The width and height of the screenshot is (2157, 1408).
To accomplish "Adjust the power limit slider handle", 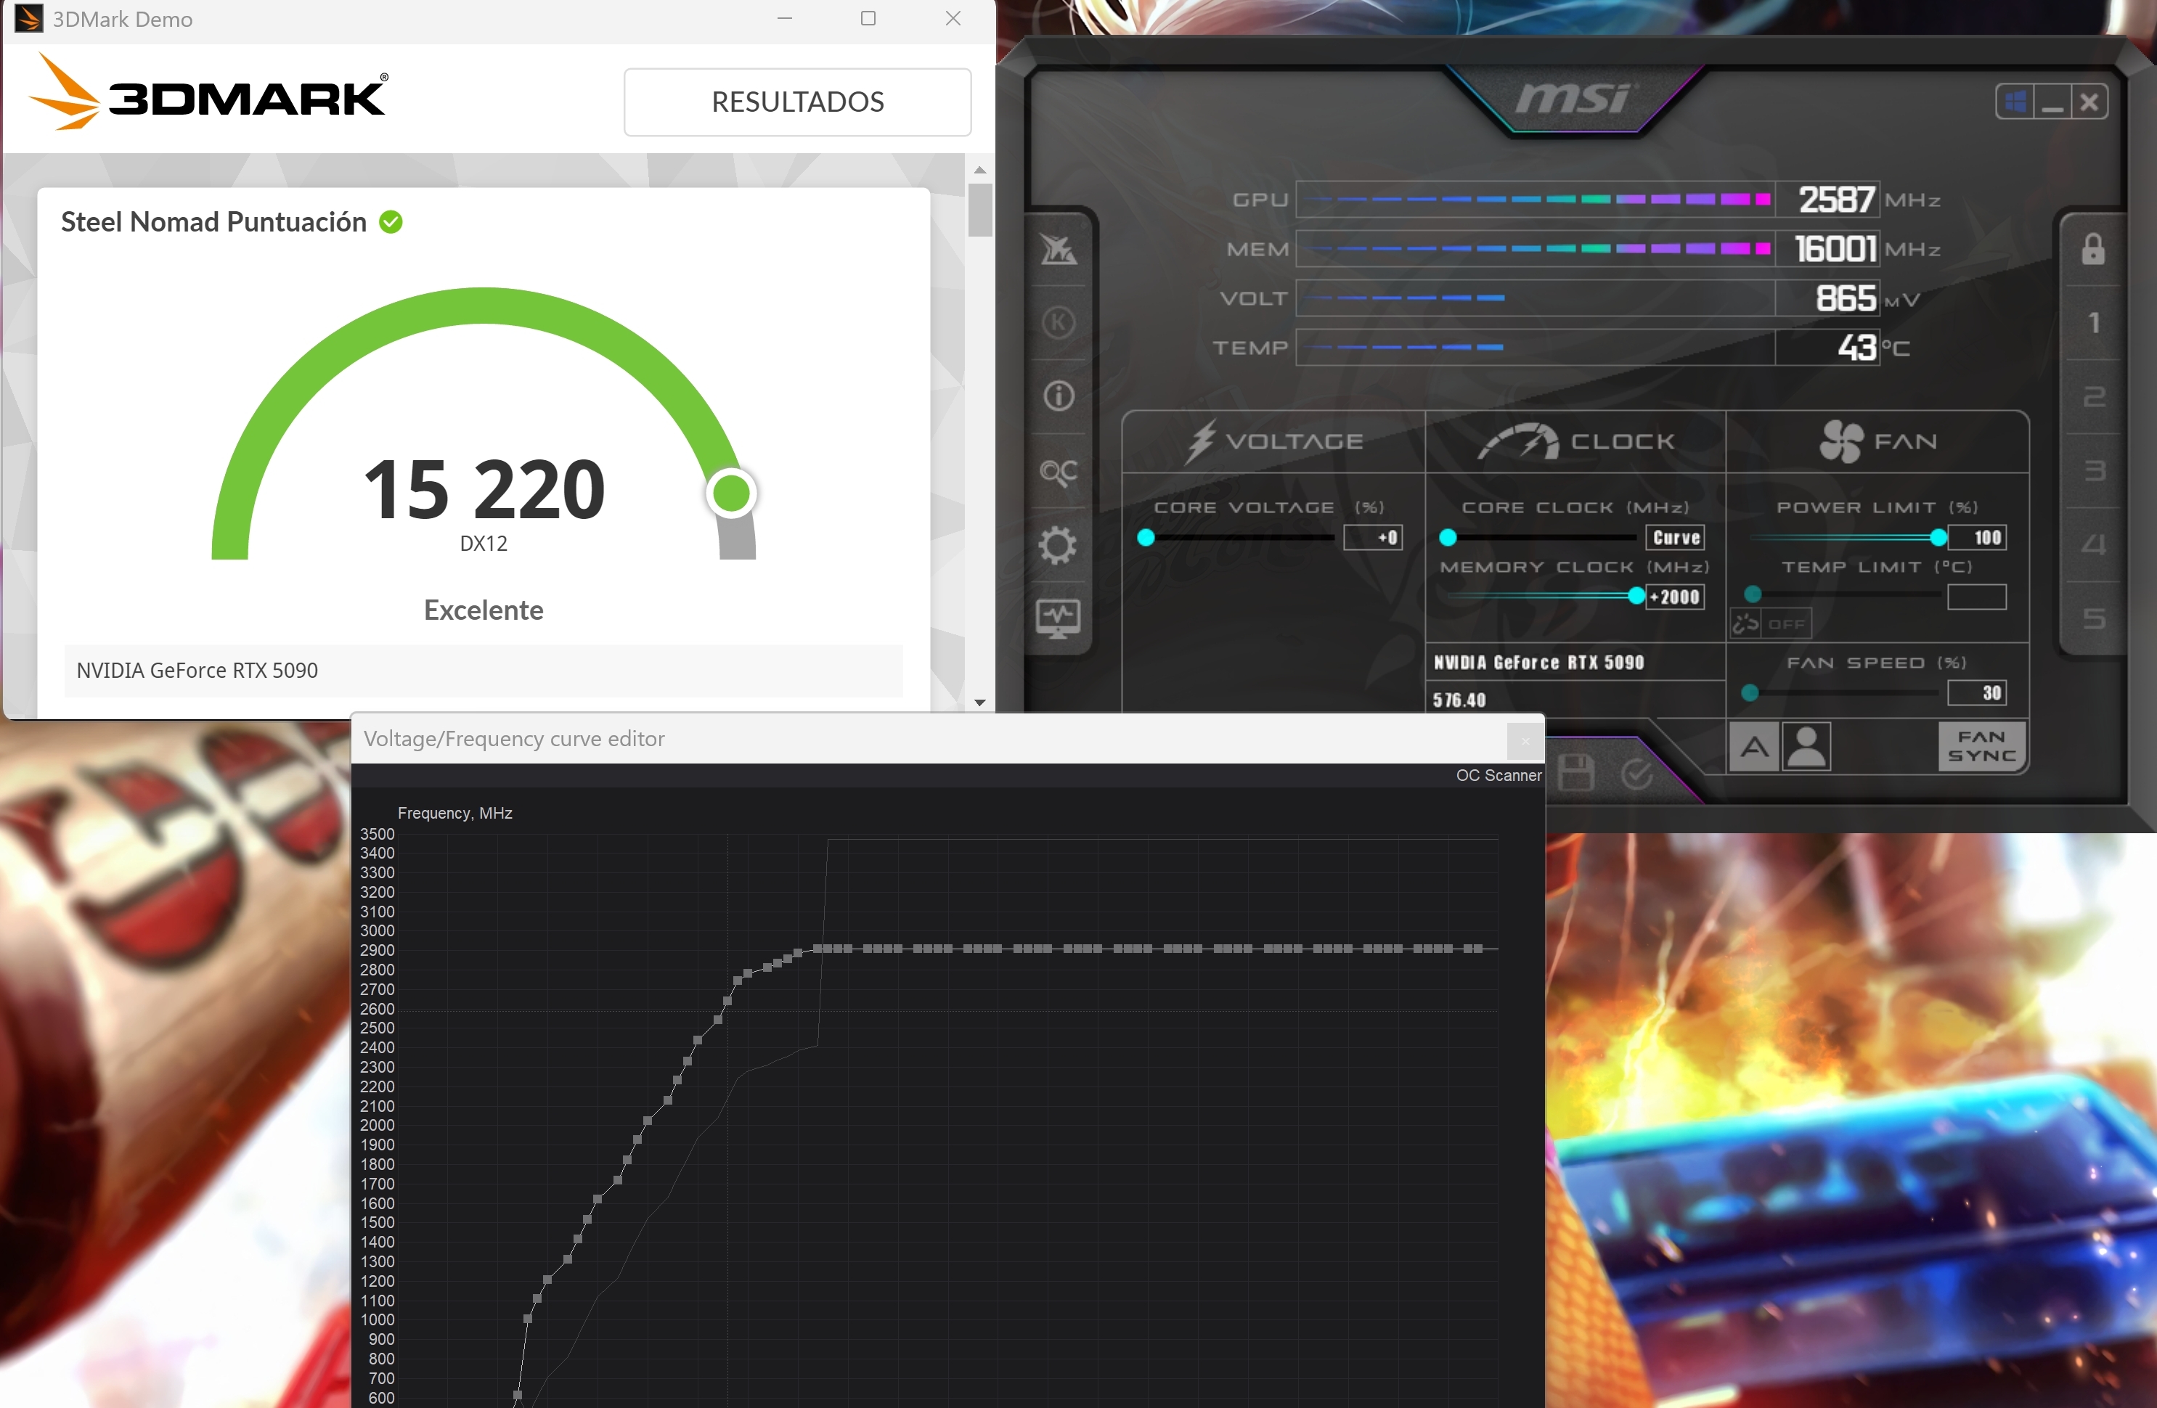I will click(1938, 537).
